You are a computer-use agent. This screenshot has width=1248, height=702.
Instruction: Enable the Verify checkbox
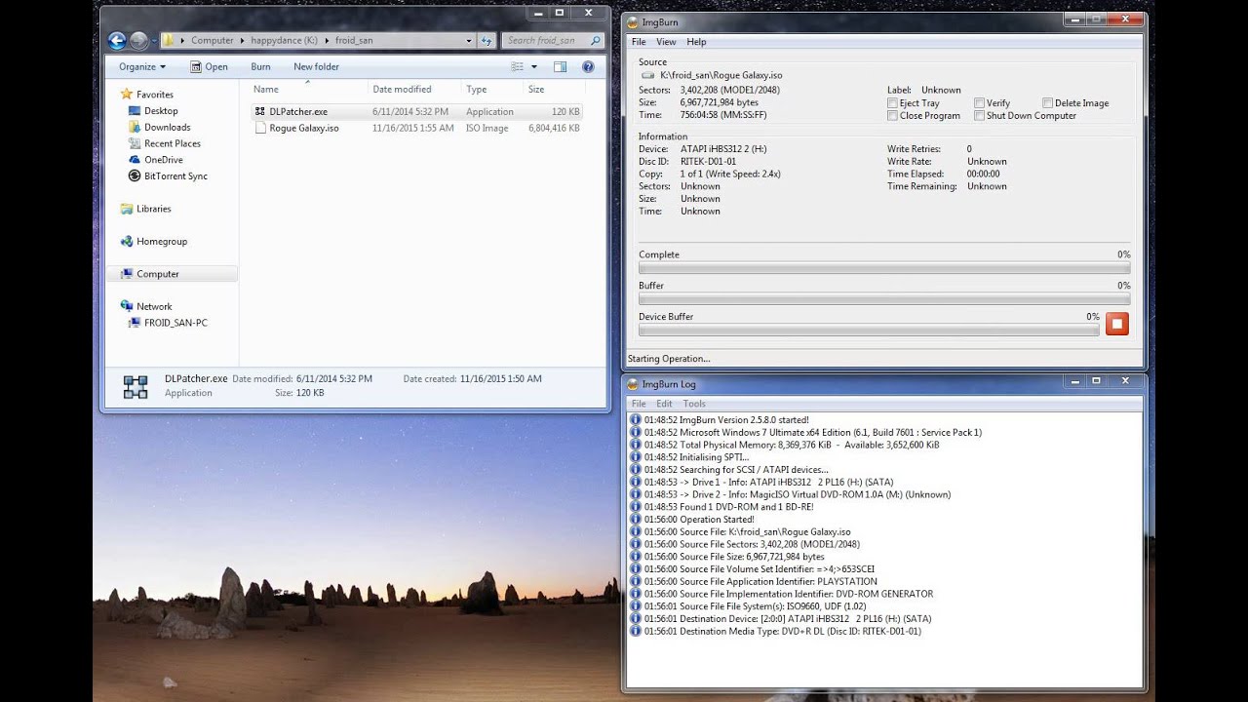pos(979,103)
